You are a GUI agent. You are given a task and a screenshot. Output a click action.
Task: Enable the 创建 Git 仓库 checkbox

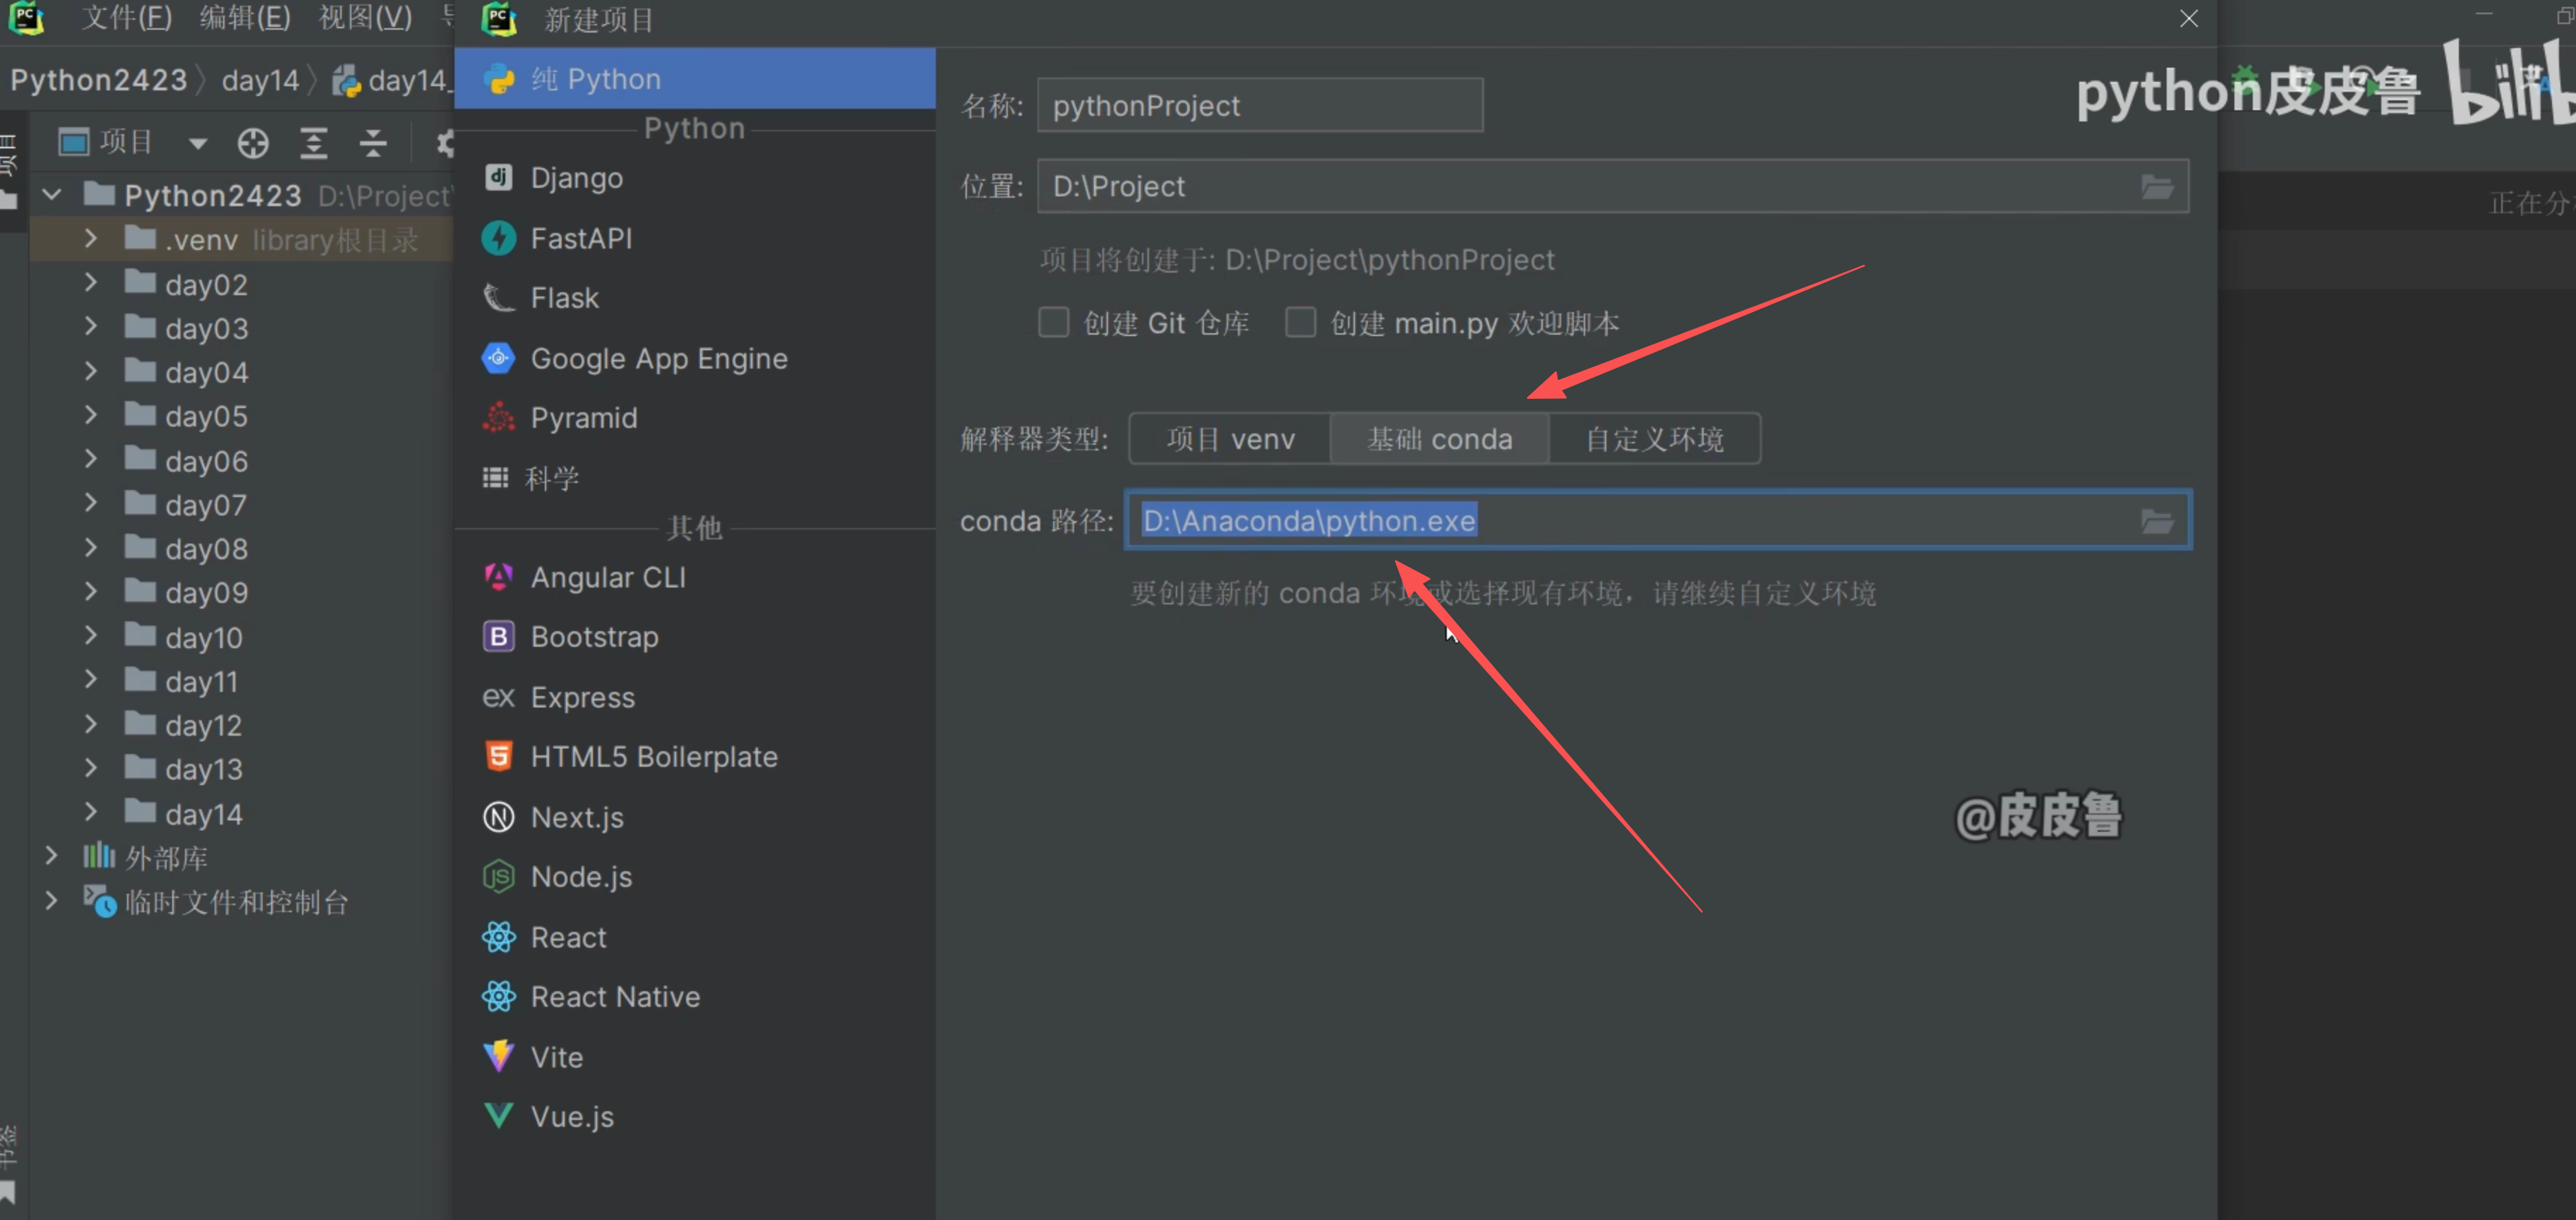(1053, 323)
